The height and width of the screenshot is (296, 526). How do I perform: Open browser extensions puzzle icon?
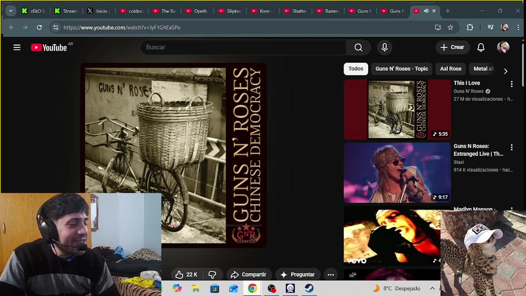tap(470, 28)
